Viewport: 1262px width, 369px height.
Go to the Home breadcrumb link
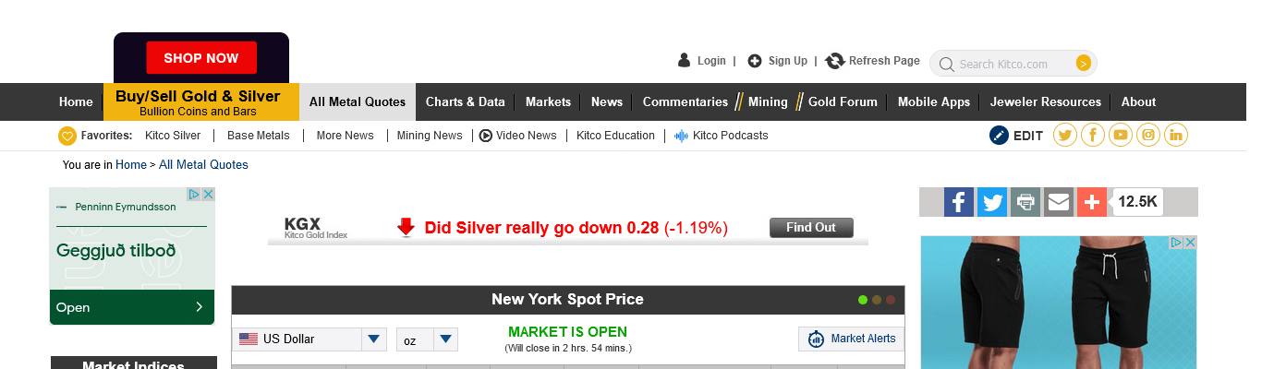click(x=131, y=165)
